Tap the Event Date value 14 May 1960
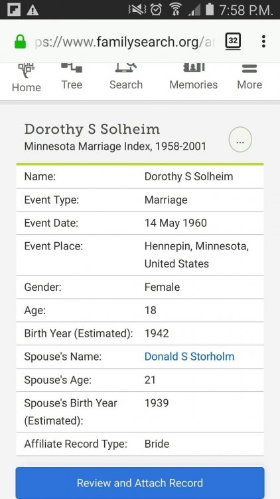280x499 pixels. [x=176, y=223]
